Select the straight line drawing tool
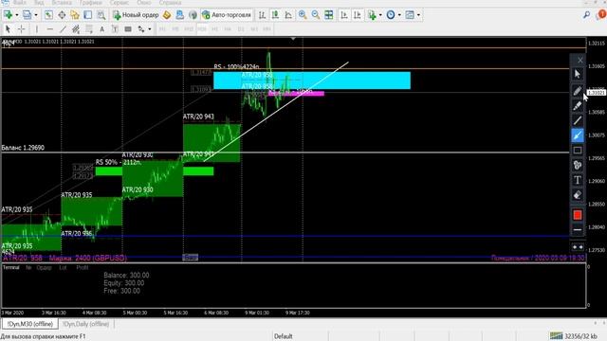Image resolution: width=607 pixels, height=341 pixels. point(578,120)
